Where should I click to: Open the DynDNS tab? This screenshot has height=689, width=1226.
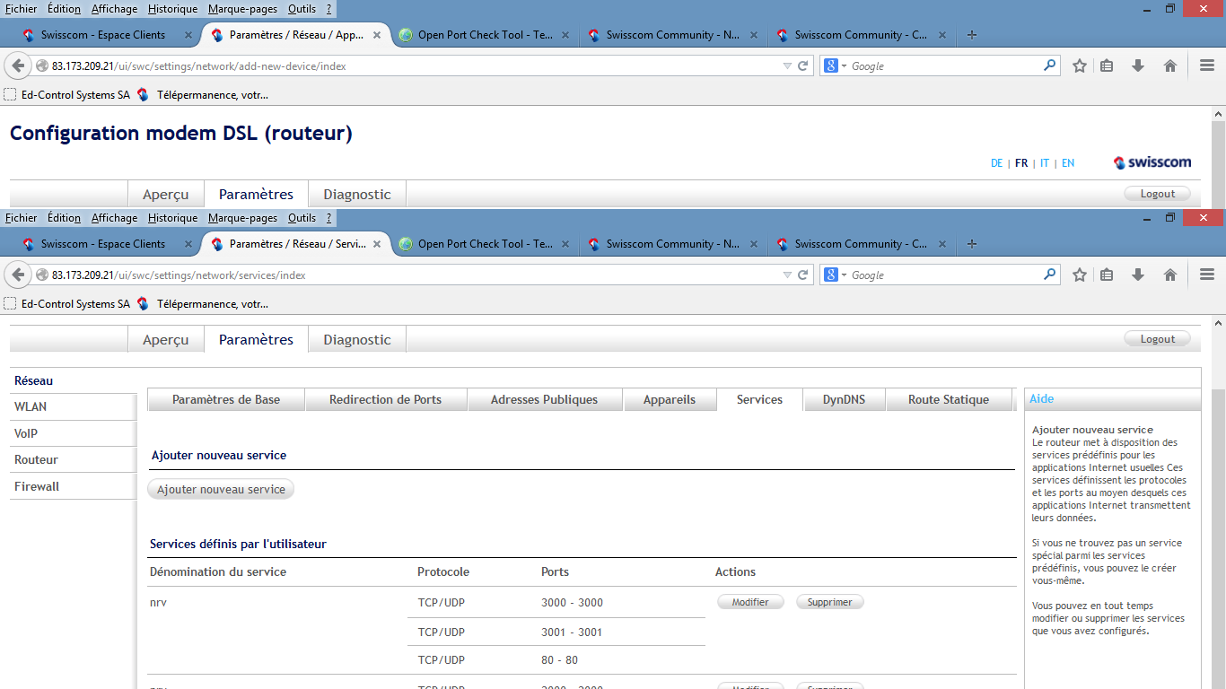(x=844, y=399)
